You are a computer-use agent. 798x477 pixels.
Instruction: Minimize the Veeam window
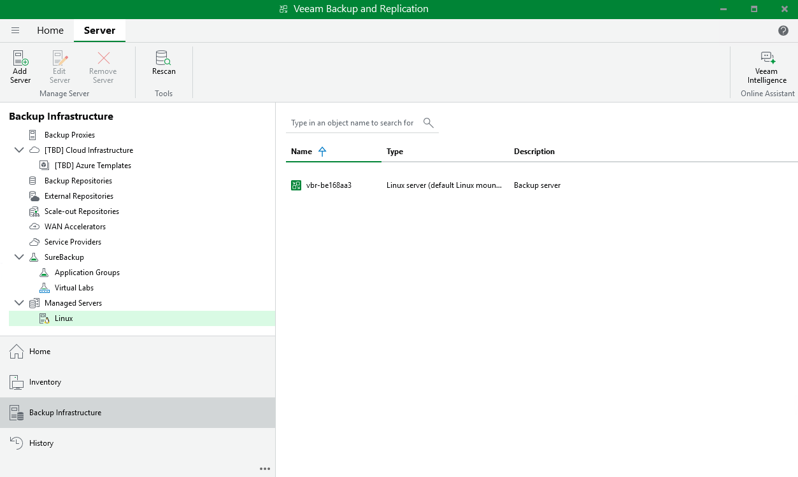[x=723, y=9]
